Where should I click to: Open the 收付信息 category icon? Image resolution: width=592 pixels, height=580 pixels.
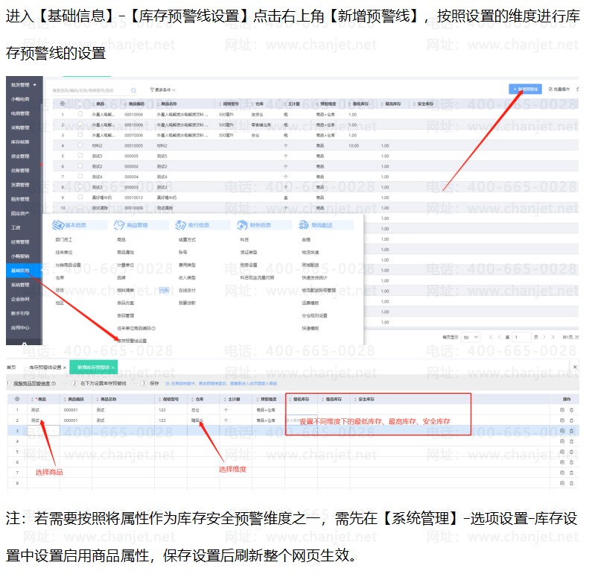180,225
